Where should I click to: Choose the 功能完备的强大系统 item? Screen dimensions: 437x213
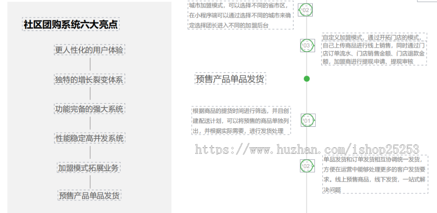89,108
